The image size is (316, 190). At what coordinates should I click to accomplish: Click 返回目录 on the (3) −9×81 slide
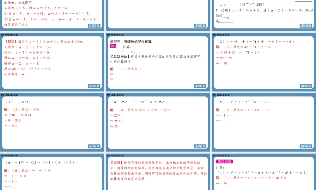click(94, 146)
